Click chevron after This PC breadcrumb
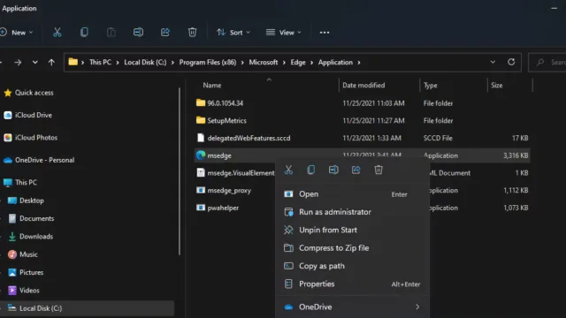Screen dimensions: 566x318 118,63
